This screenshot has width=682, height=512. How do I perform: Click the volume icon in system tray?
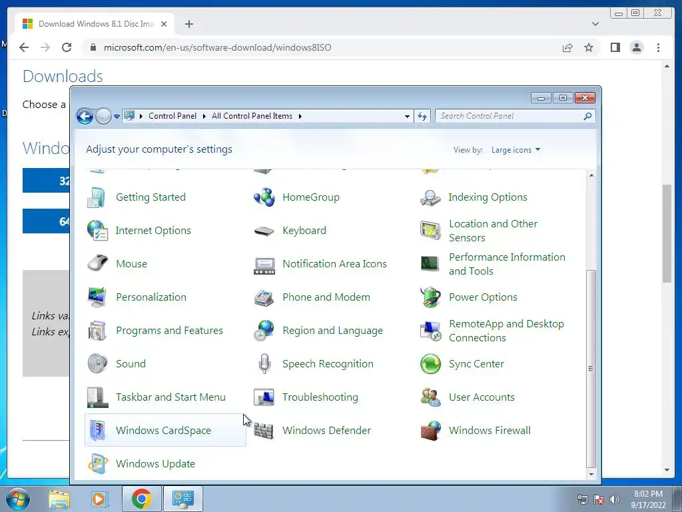[x=614, y=499]
